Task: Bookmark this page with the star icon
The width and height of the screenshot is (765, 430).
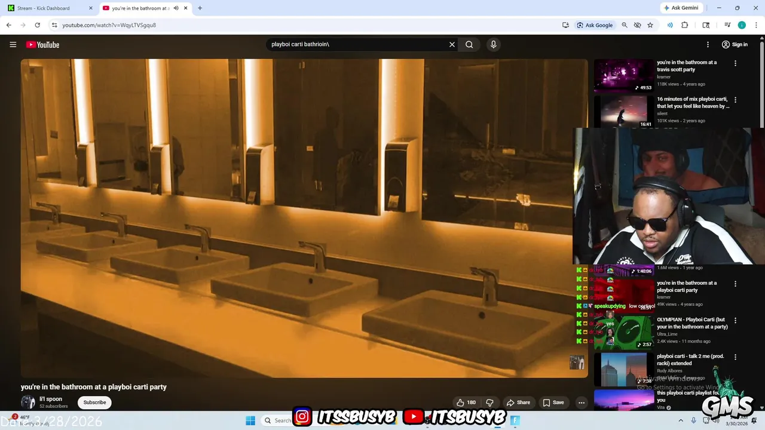Action: pyautogui.click(x=650, y=25)
